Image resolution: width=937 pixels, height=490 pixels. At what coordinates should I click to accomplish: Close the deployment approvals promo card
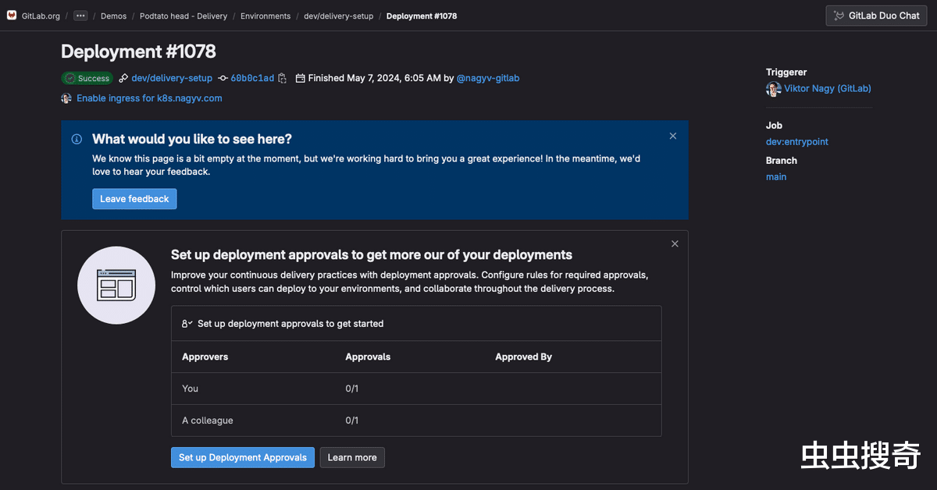click(675, 243)
